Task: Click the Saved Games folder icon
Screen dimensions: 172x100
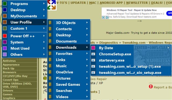Action: pos(50,84)
